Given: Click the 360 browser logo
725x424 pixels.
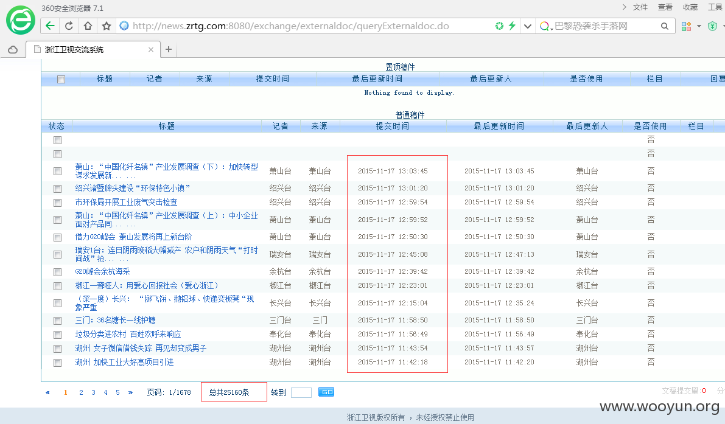Looking at the screenshot, I should (x=20, y=20).
